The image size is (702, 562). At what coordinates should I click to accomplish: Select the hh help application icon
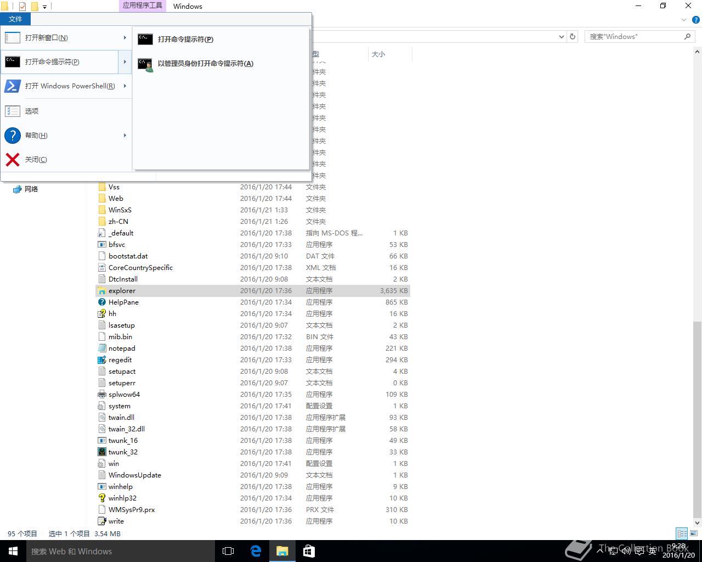[x=101, y=314]
